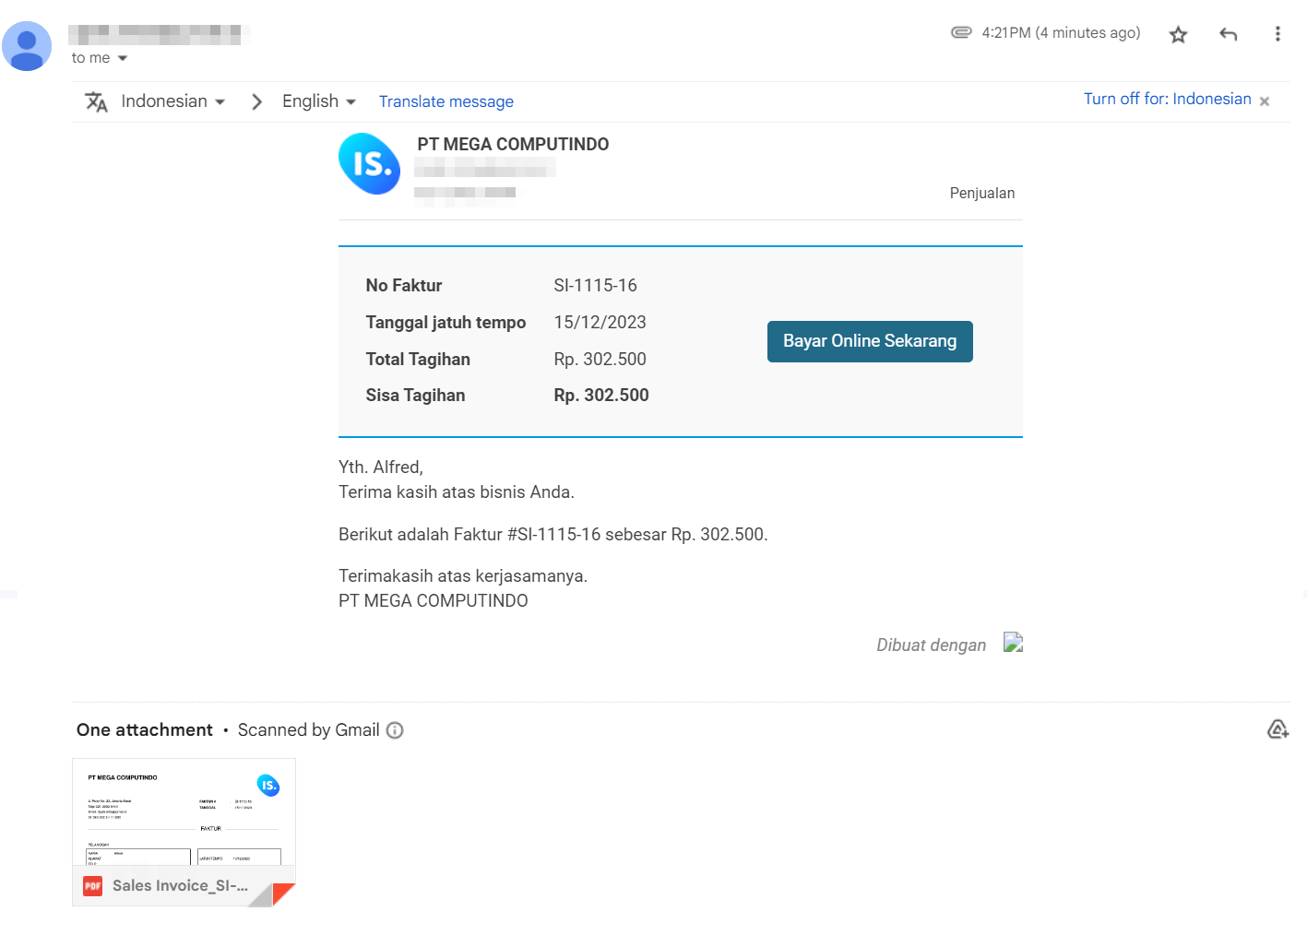Open the Sales Invoice PDF attachment thumbnail
The width and height of the screenshot is (1307, 935).
[184, 832]
